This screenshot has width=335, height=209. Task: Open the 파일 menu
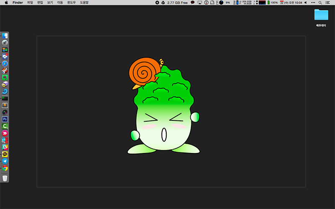(x=30, y=3)
